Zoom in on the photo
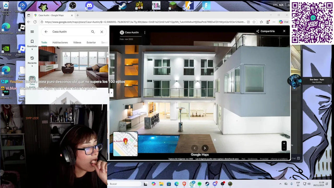This screenshot has width=334, height=188. 284,143
